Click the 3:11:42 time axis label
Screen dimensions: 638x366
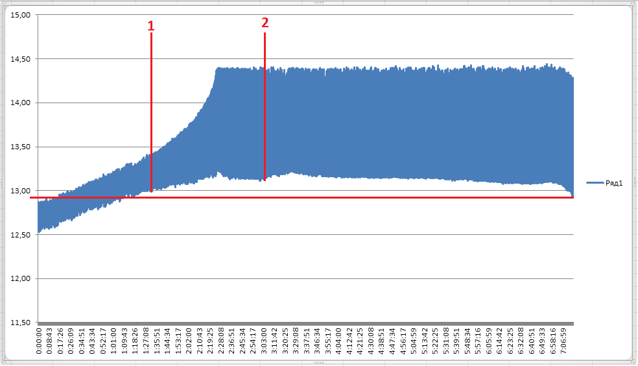coord(274,341)
